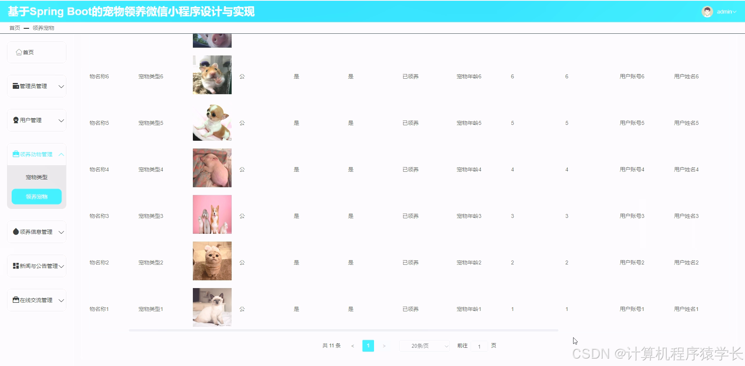Collapse the 领养动物管理 section chevron
The height and width of the screenshot is (366, 745).
[x=61, y=154]
